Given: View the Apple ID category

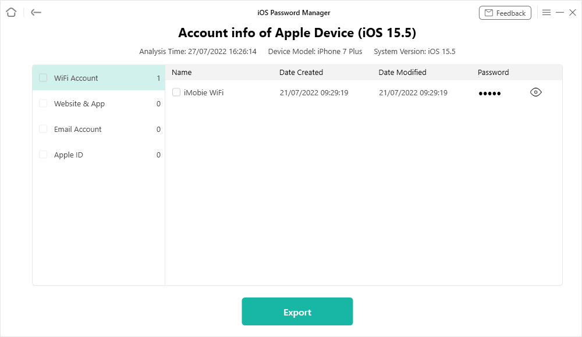Looking at the screenshot, I should 69,155.
